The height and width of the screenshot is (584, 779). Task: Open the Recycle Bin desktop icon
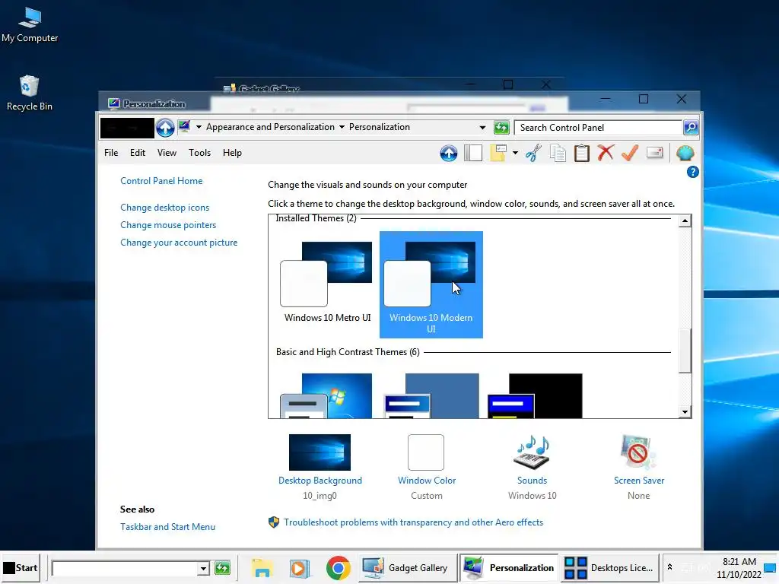30,94
